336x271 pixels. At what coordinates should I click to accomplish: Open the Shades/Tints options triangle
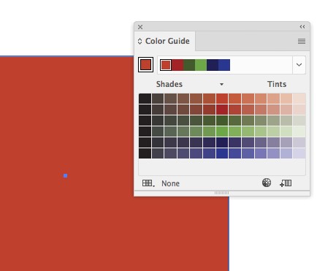click(221, 85)
